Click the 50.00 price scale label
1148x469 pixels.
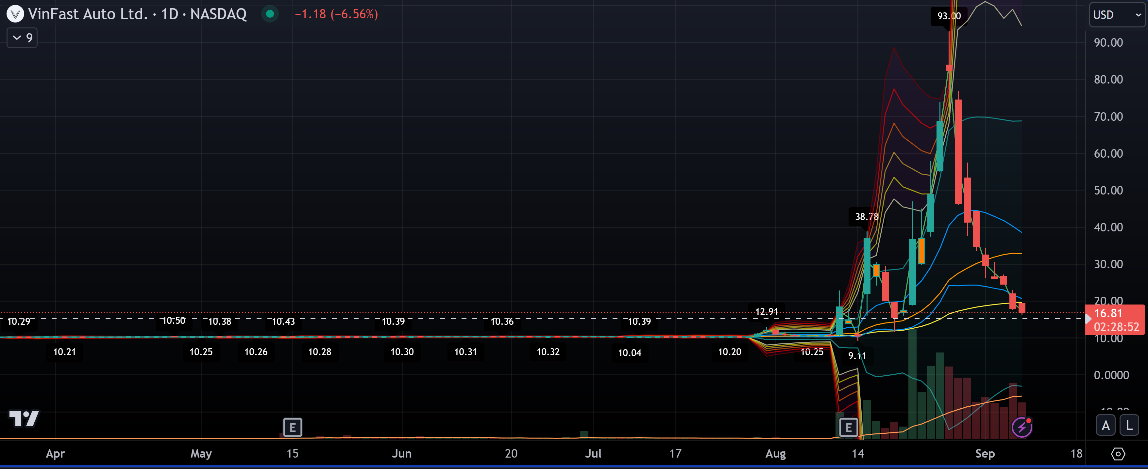click(1108, 191)
